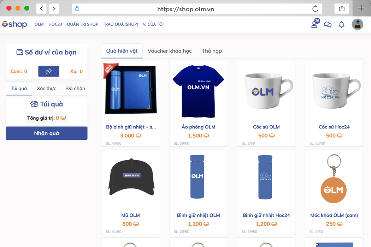Switch to the Voucher khóa học tab
This screenshot has width=371, height=247.
[x=170, y=51]
